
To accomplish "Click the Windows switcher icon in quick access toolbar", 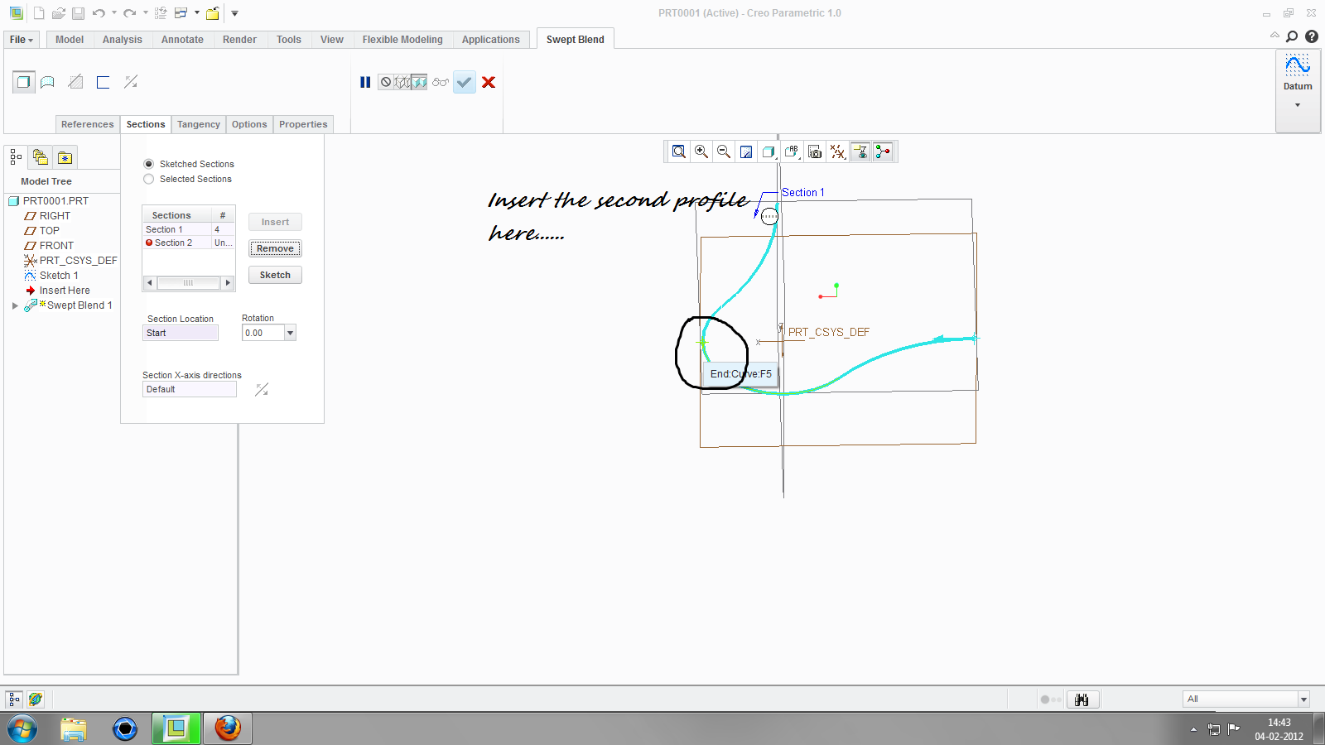I will (181, 13).
